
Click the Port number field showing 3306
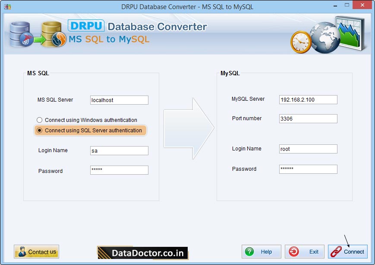click(308, 118)
